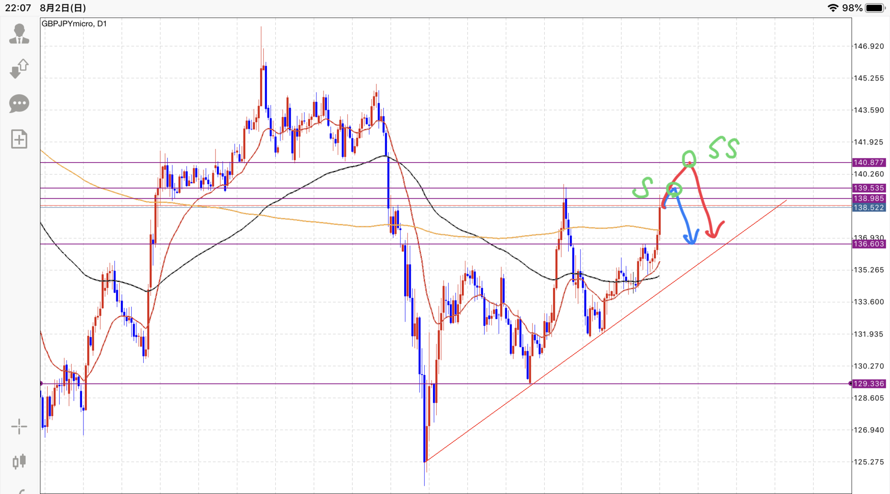The image size is (890, 494).
Task: Tap the 138.522 current price label
Action: (x=869, y=207)
